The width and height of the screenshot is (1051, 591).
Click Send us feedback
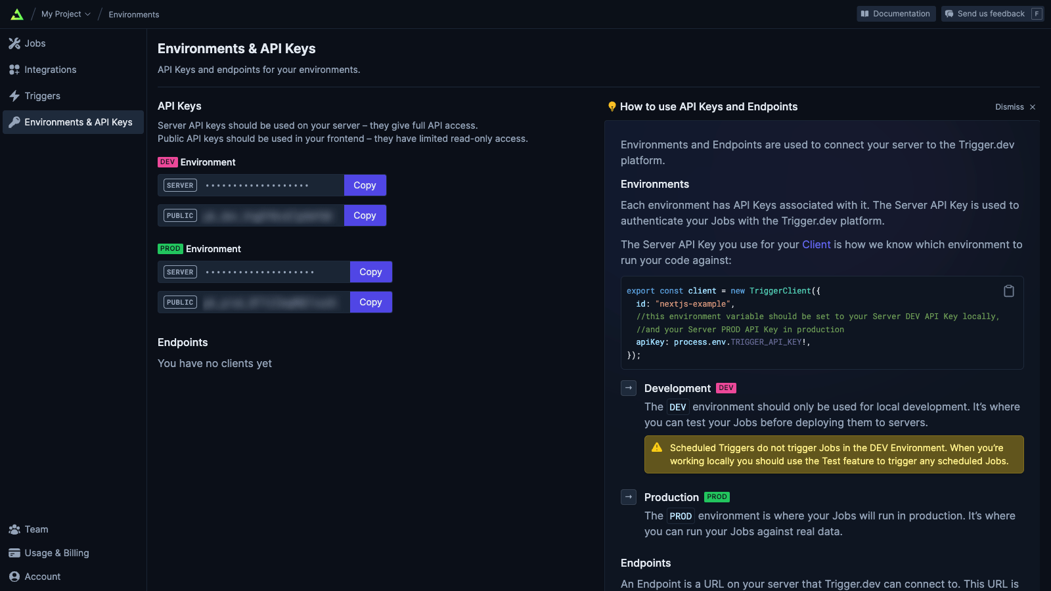coord(993,14)
